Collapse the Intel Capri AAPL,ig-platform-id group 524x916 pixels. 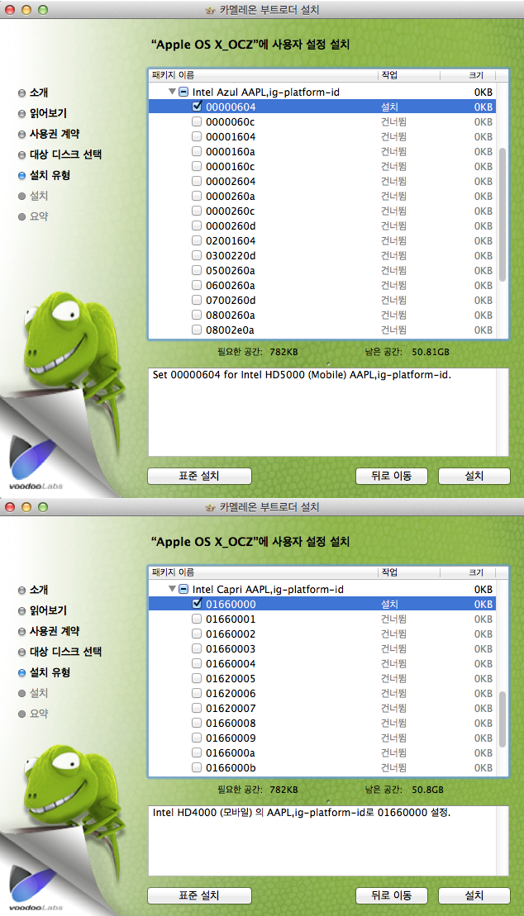pos(172,589)
